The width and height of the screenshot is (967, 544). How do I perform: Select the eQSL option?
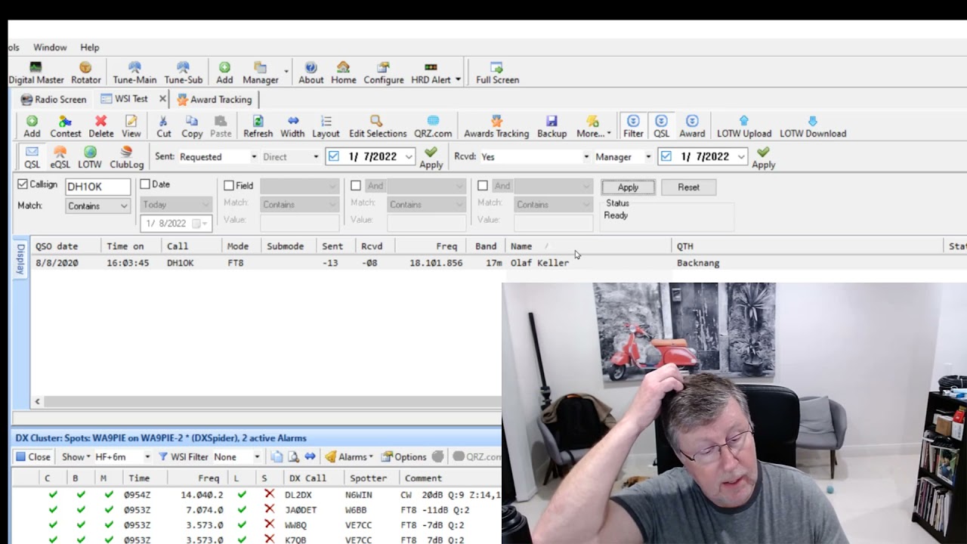60,157
